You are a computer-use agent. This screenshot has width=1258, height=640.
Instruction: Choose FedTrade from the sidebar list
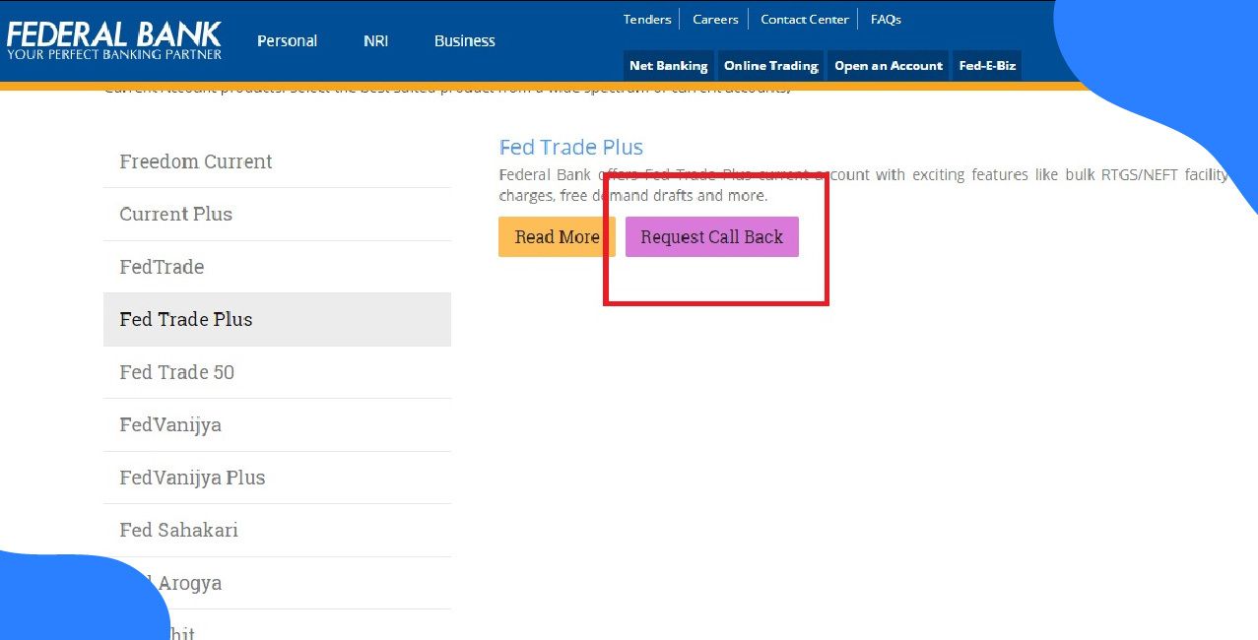[162, 267]
